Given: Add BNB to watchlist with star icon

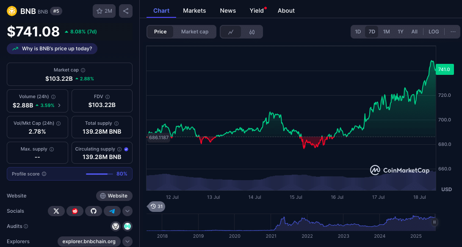Looking at the screenshot, I should [104, 11].
